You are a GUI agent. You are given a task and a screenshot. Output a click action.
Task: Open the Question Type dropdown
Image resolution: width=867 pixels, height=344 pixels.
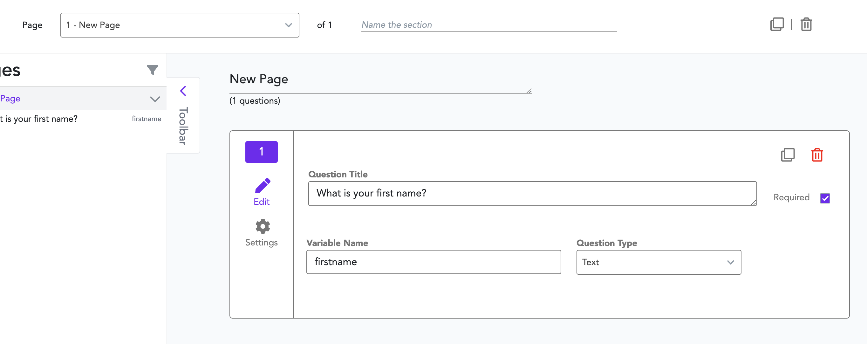click(658, 262)
